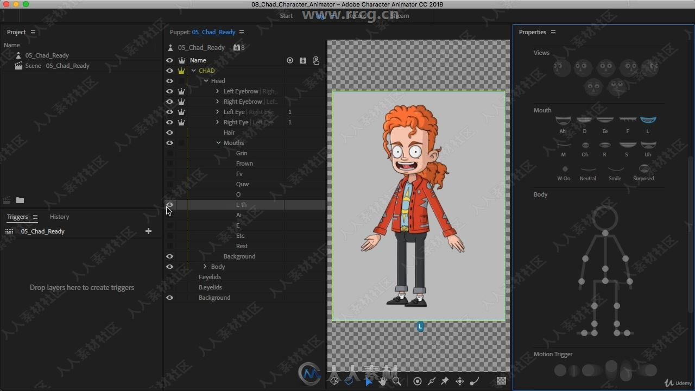Open the History tab

pyautogui.click(x=59, y=217)
